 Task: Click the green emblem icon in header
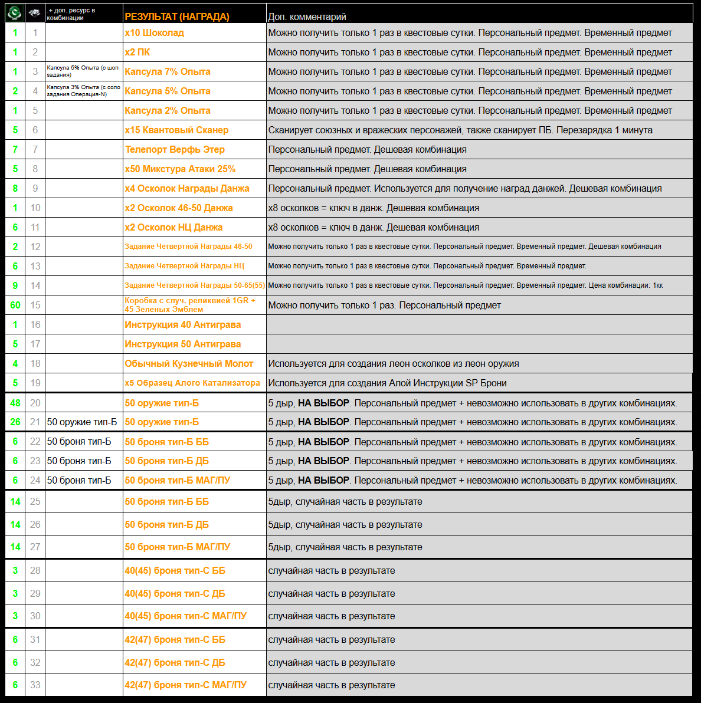pos(15,12)
